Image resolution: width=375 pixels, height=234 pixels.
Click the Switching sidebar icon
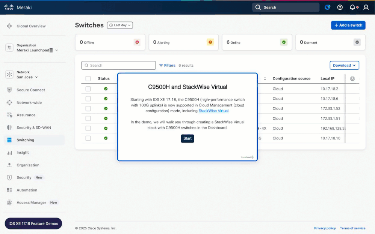tap(9, 140)
